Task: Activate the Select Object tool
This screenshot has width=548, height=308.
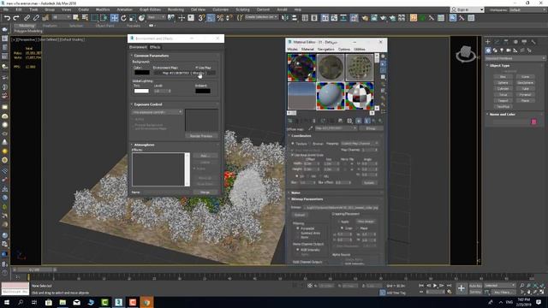Action: [x=76, y=18]
